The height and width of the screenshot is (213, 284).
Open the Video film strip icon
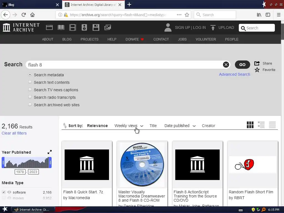73,27
